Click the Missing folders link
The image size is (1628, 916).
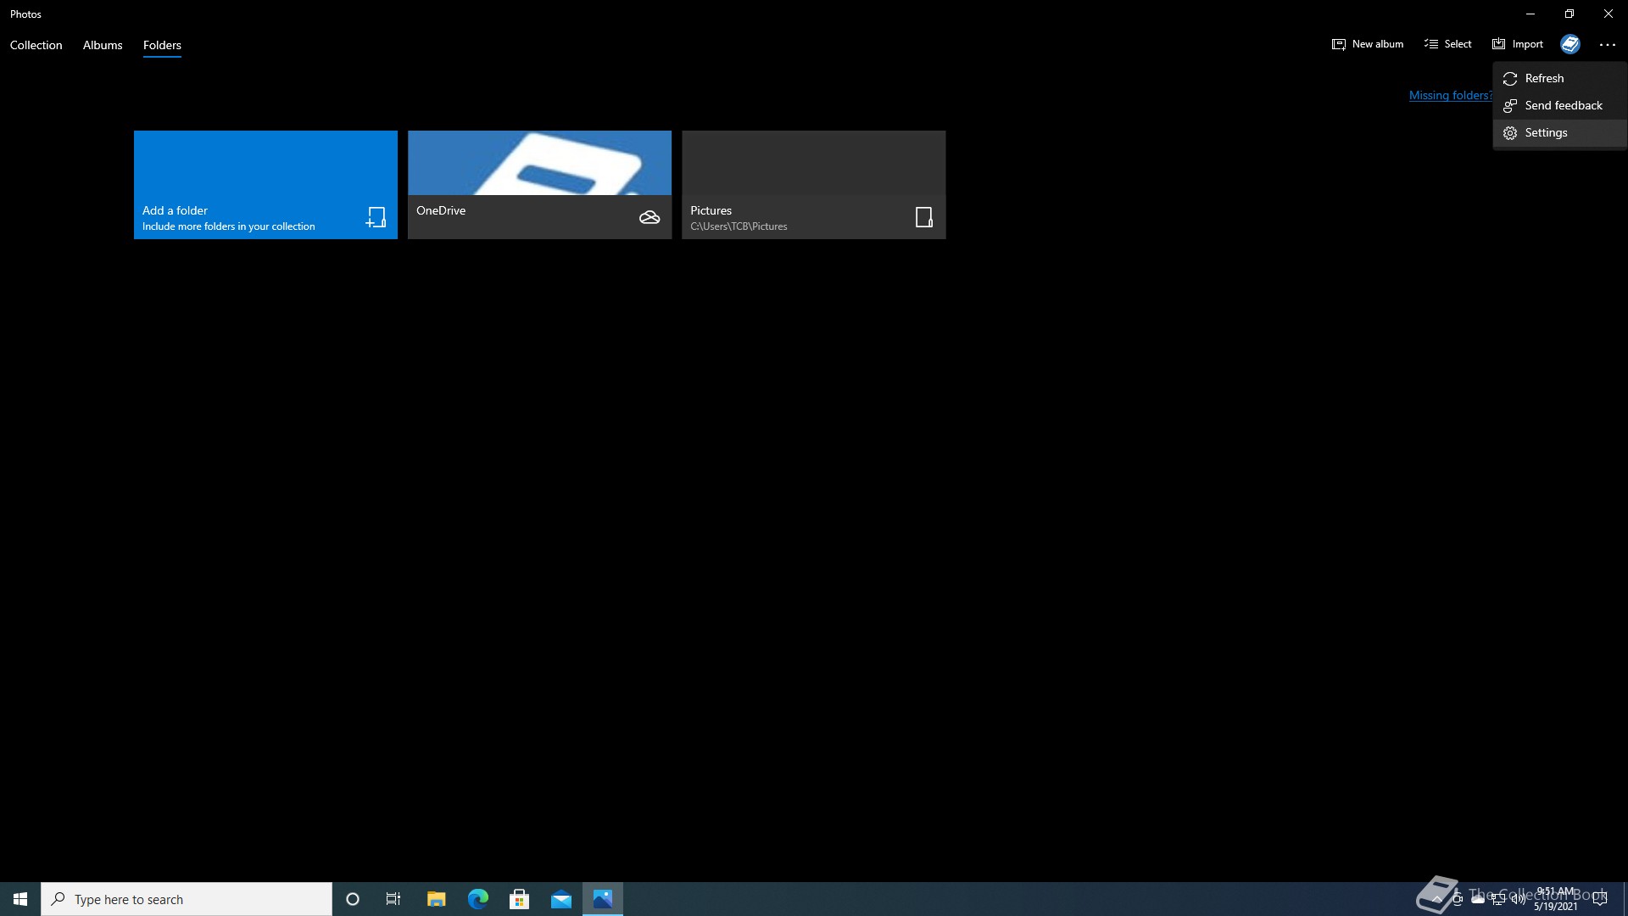coord(1449,95)
